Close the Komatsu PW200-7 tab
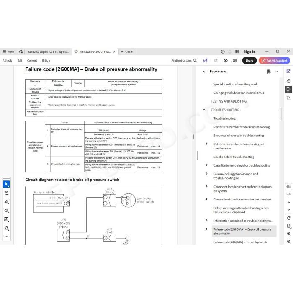 click(x=114, y=51)
